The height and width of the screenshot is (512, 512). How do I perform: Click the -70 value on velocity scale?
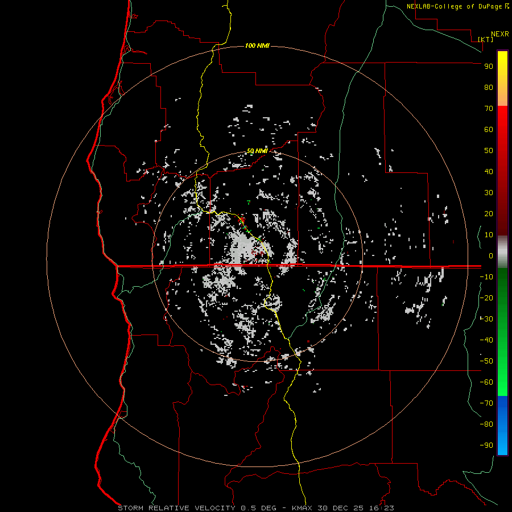click(486, 403)
